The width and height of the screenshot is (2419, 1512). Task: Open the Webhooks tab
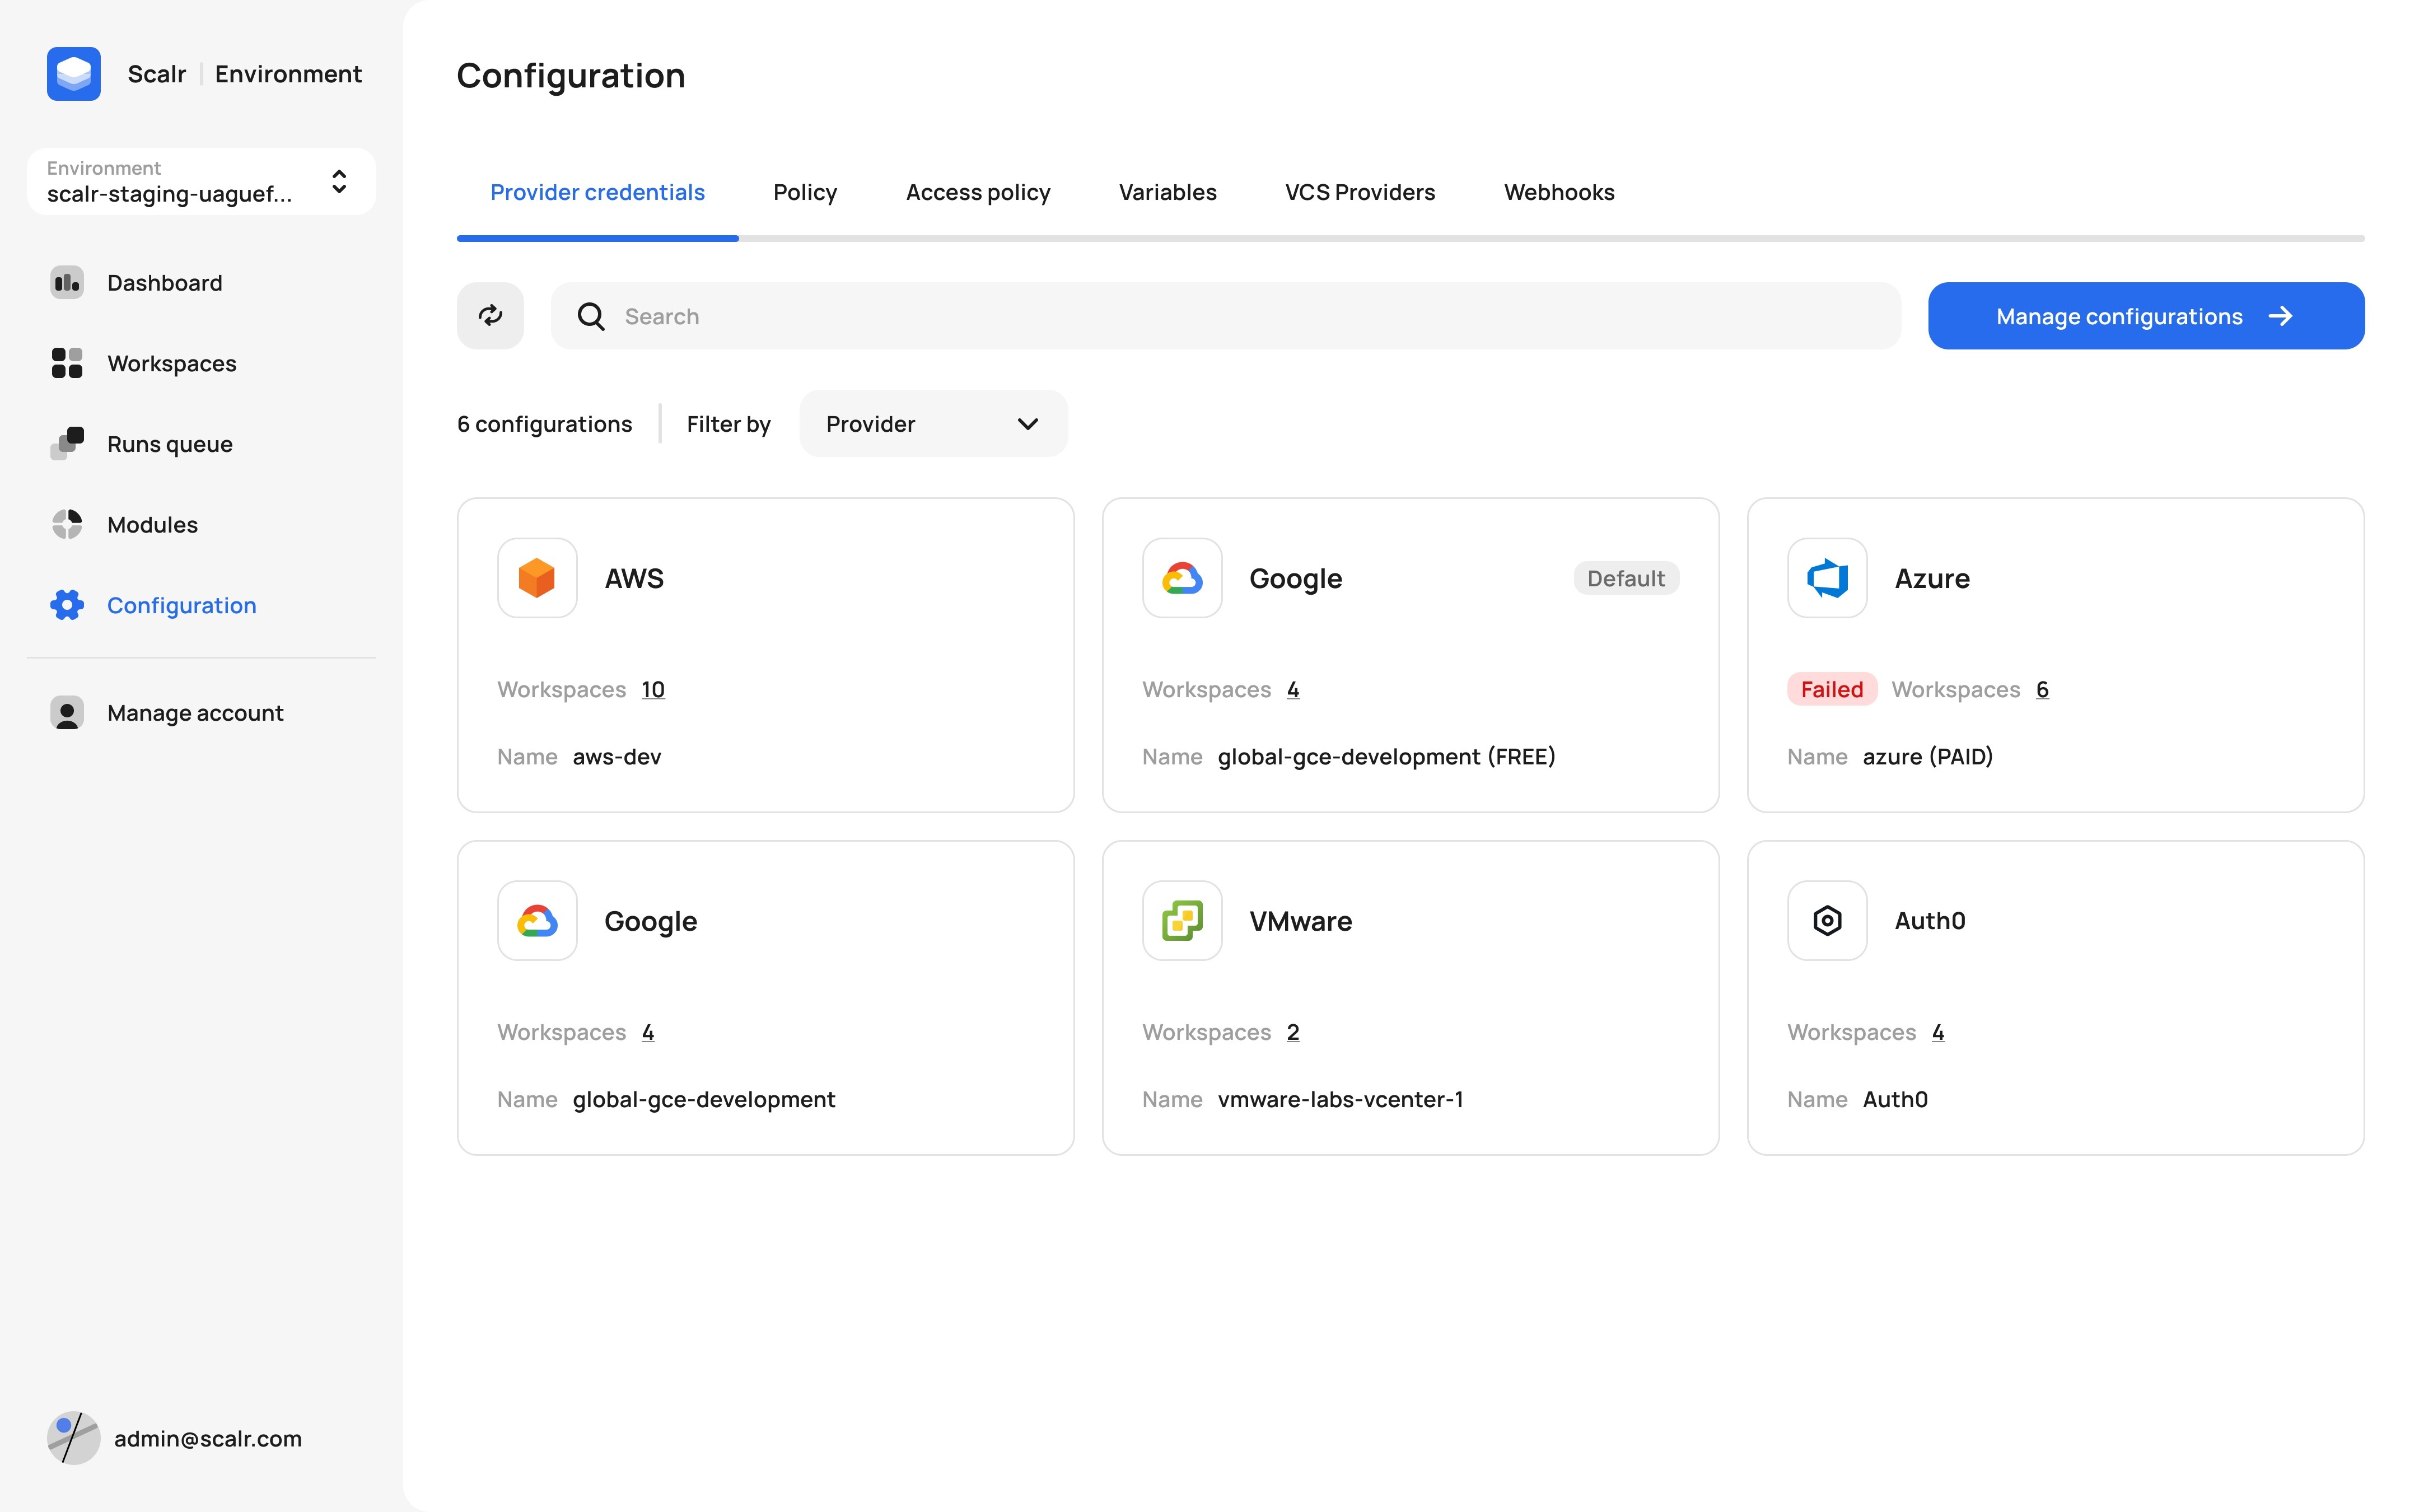click(x=1558, y=192)
